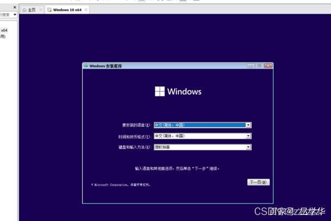Minimize the Windows 安装程序 dialog
This screenshot has height=221, width=331.
(250, 66)
